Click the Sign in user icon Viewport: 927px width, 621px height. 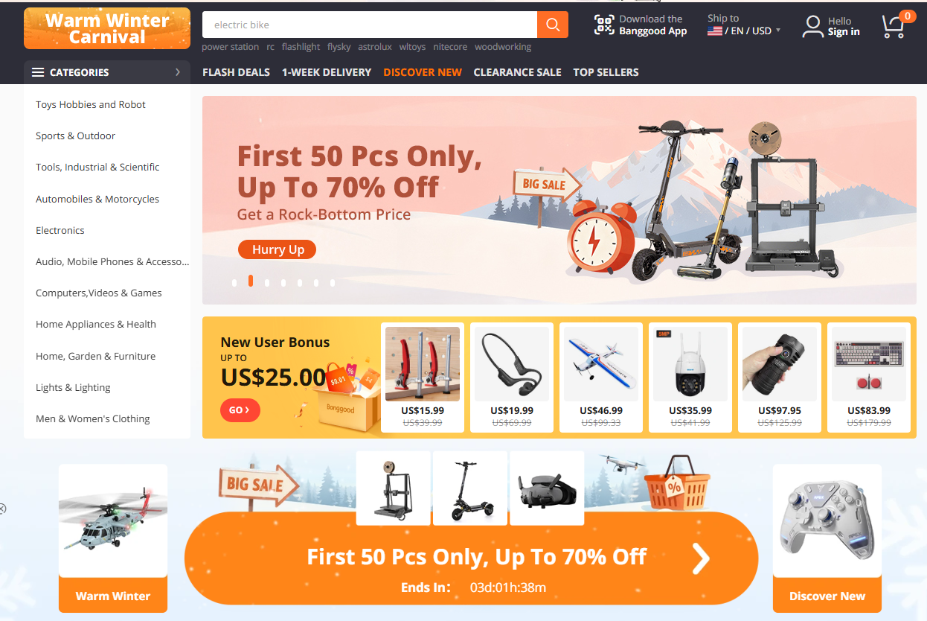coord(812,27)
